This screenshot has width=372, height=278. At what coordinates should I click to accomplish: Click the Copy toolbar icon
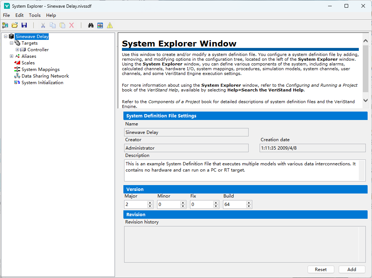tap(53, 25)
